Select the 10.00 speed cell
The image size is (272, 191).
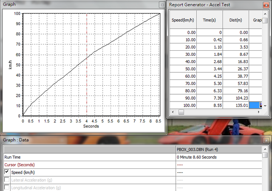(183, 40)
